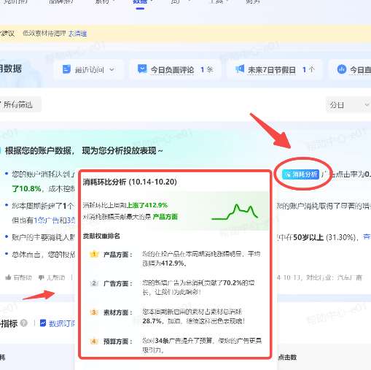Open the 今日负面评论 label
Viewport: 371px width, 370px height.
click(172, 70)
